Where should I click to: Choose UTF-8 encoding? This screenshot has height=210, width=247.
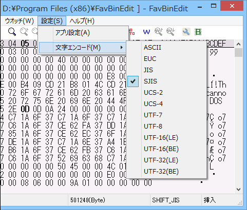(166, 127)
